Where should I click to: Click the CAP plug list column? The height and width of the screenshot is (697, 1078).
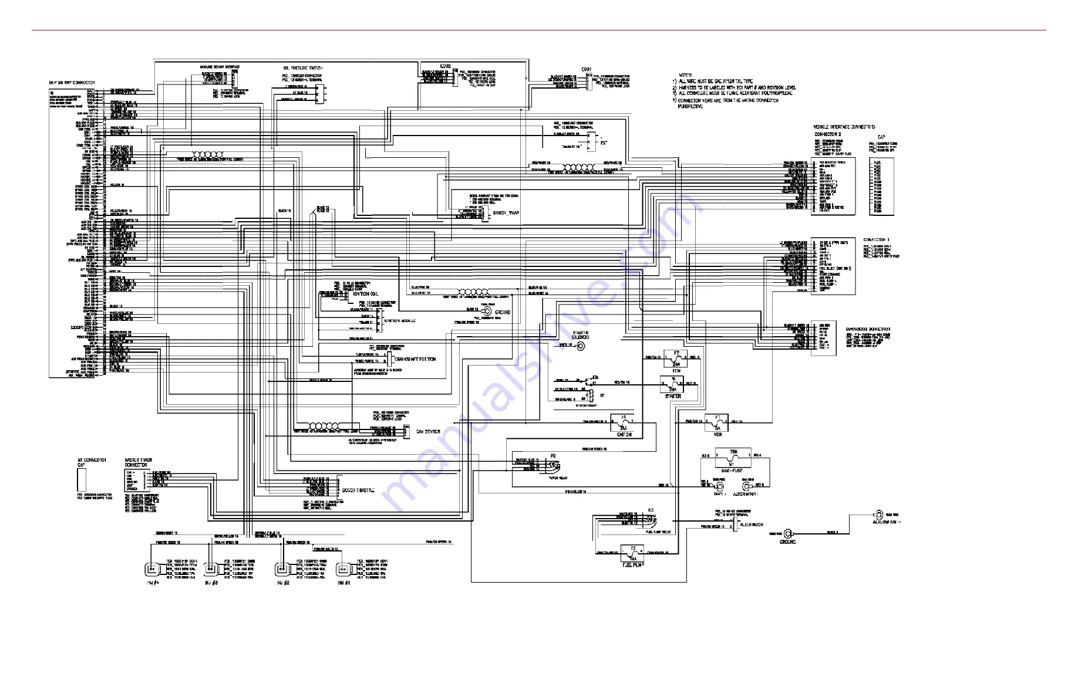(x=881, y=187)
